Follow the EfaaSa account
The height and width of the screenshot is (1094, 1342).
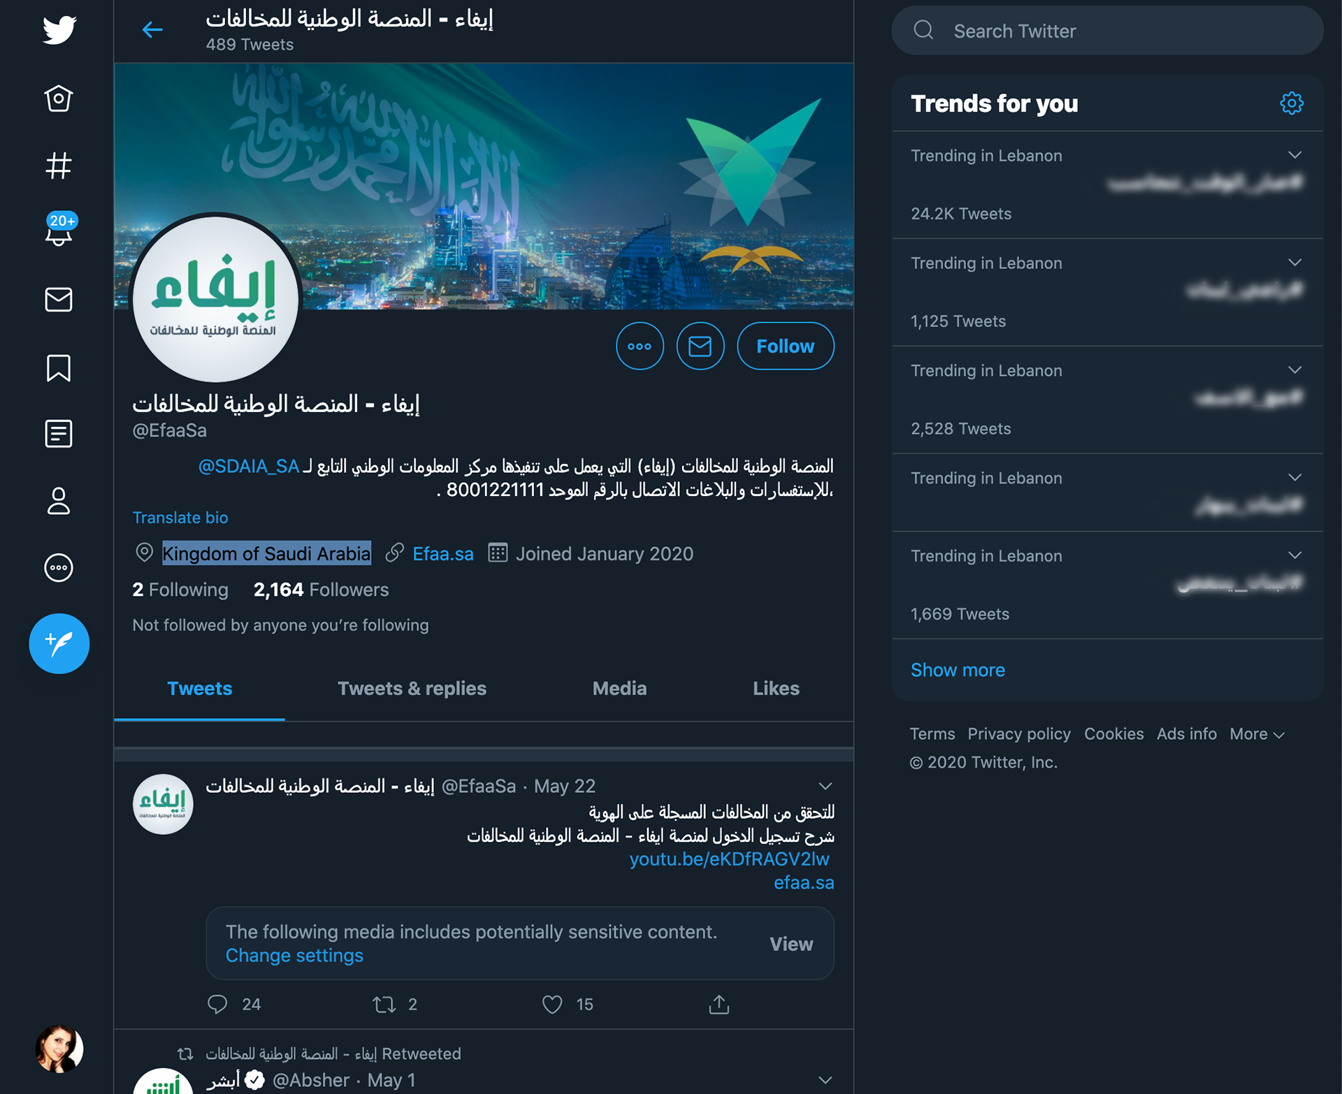point(785,346)
